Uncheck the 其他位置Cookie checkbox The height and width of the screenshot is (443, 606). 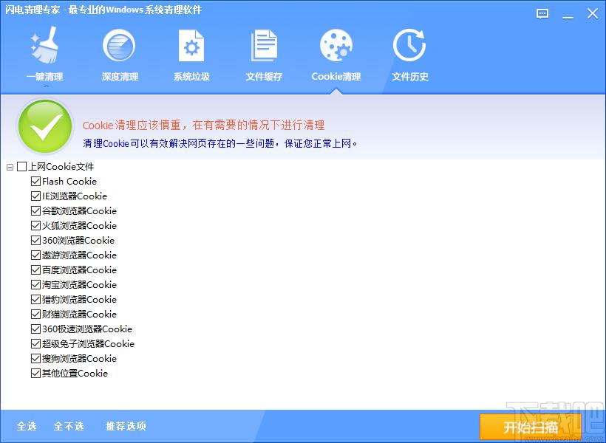tap(35, 373)
